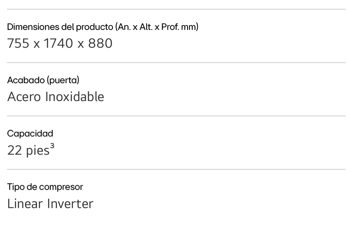Click the "Dimensiones del producto" label
Viewport: 349px width, 227px height.
pos(60,27)
